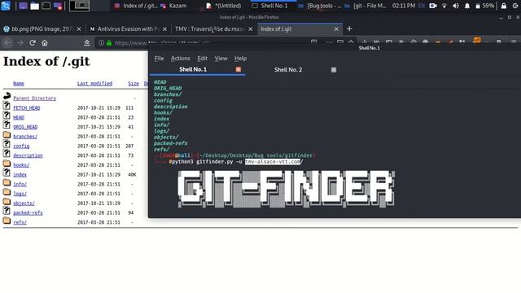Switch to Shell No. 2 tab
Image resolution: width=521 pixels, height=293 pixels.
click(x=288, y=70)
